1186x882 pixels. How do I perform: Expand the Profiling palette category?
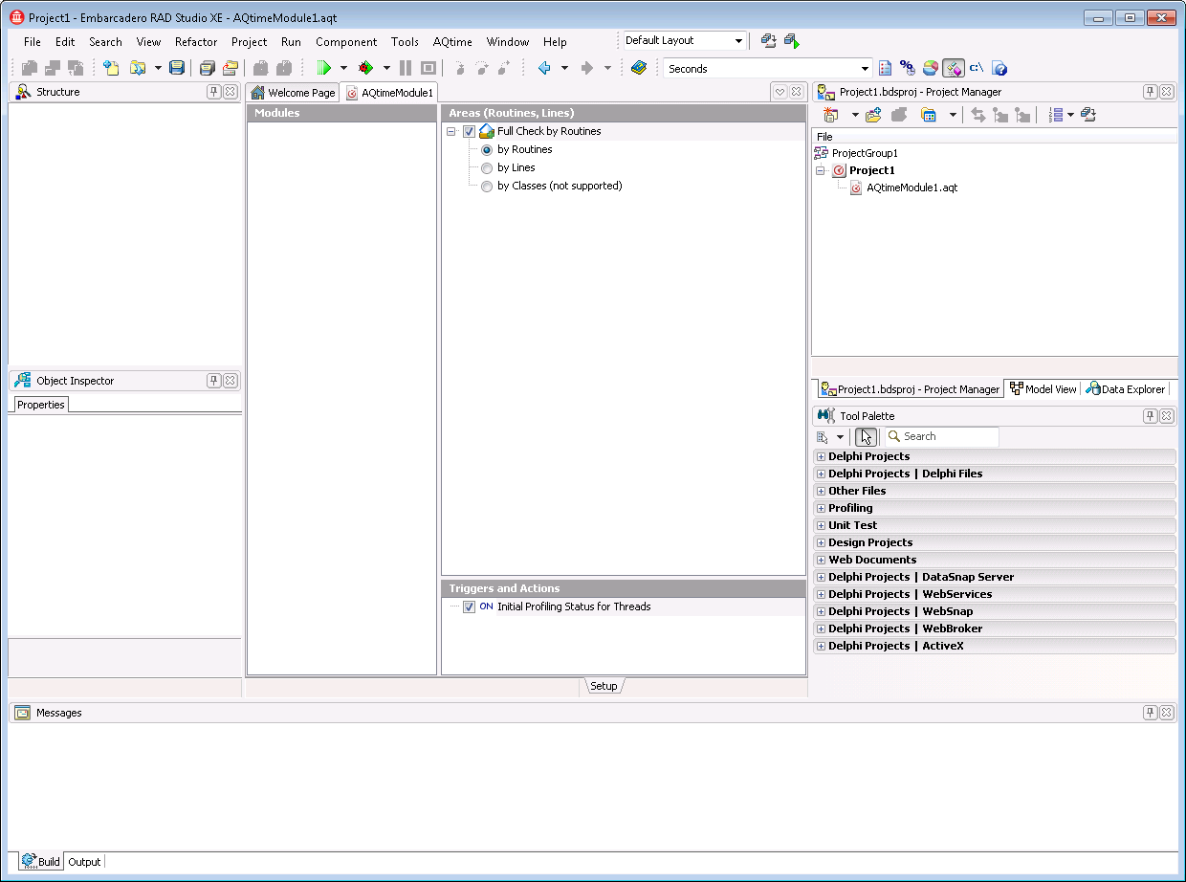tap(821, 509)
